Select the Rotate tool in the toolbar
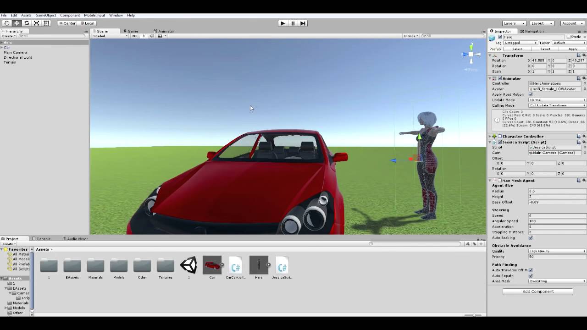The width and height of the screenshot is (587, 330). 27,23
